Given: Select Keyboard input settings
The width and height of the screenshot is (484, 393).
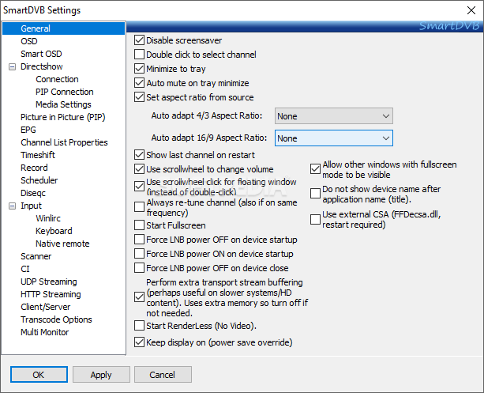Looking at the screenshot, I should coord(54,231).
